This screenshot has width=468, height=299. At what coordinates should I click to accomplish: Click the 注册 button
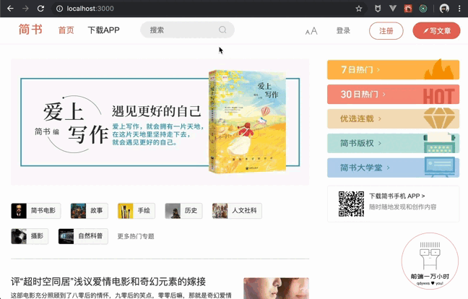[x=386, y=31]
